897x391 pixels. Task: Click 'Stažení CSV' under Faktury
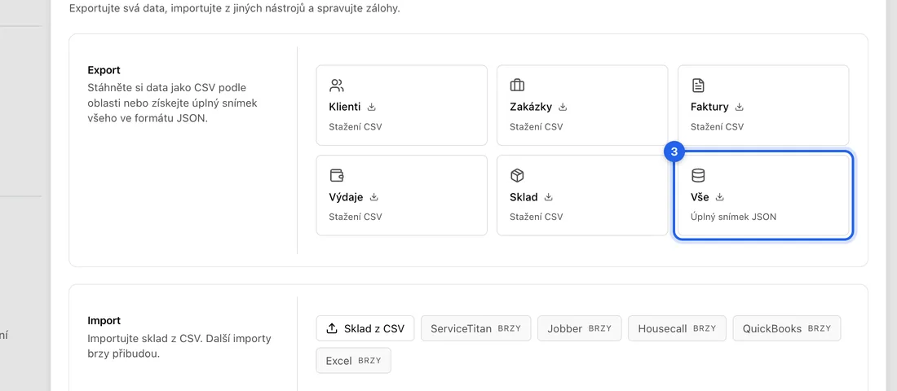point(717,126)
